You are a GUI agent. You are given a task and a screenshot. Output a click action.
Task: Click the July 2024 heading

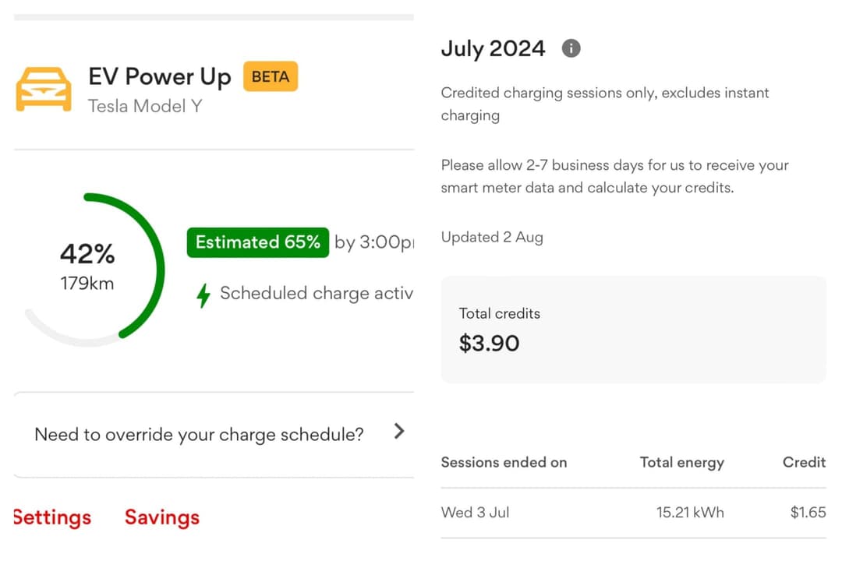click(x=493, y=48)
